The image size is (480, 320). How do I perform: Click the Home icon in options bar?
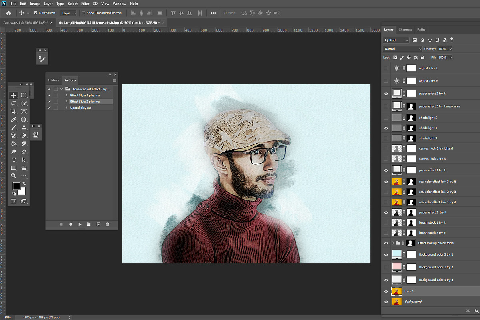pyautogui.click(x=8, y=13)
